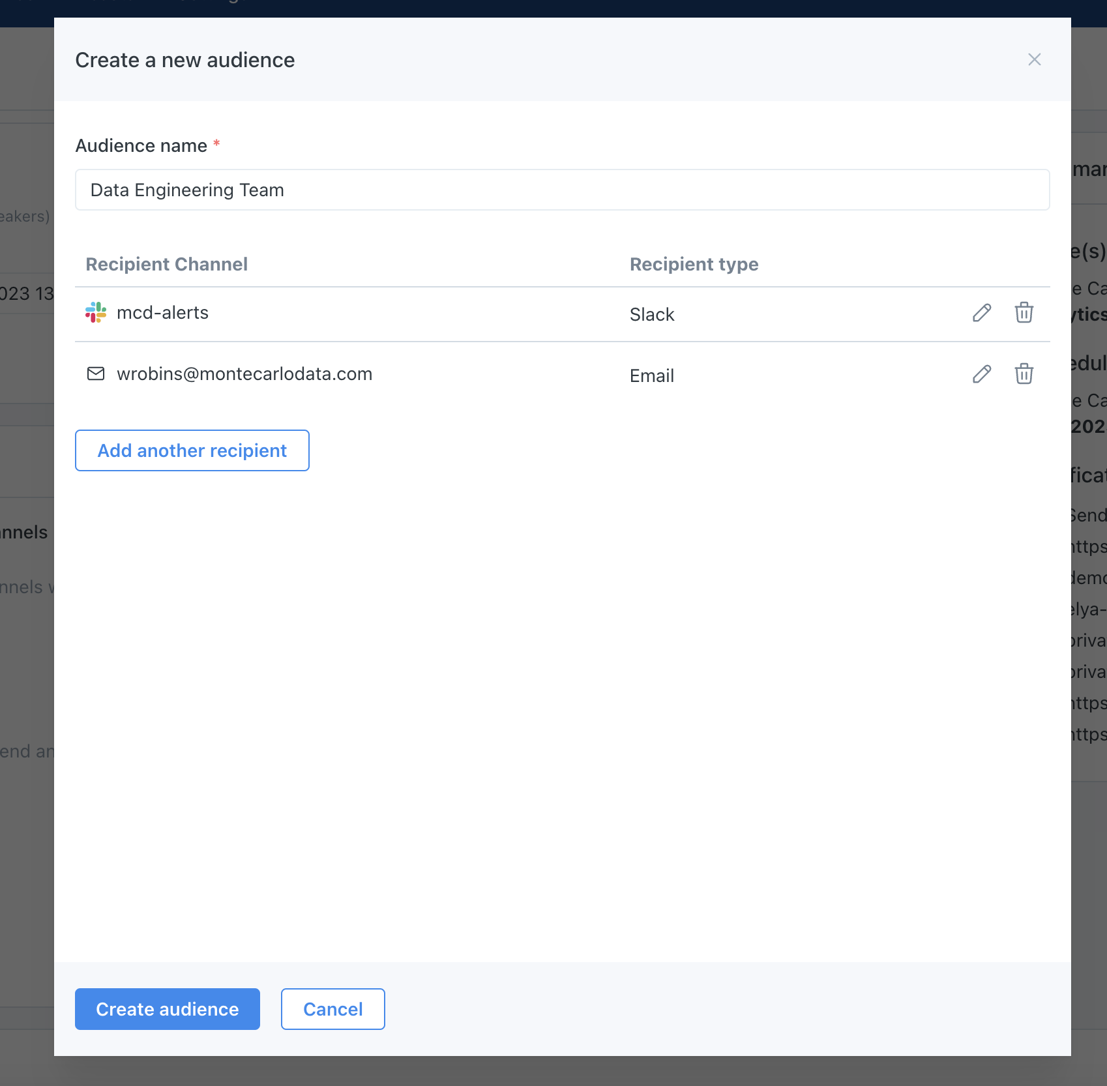Click the Email recipient type cell

(652, 375)
